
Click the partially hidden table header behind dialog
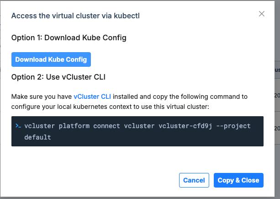pyautogui.click(x=276, y=70)
